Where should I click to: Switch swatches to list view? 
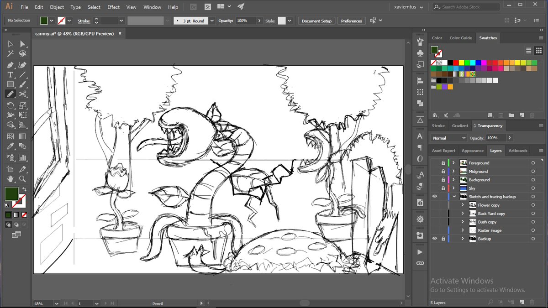(x=529, y=51)
